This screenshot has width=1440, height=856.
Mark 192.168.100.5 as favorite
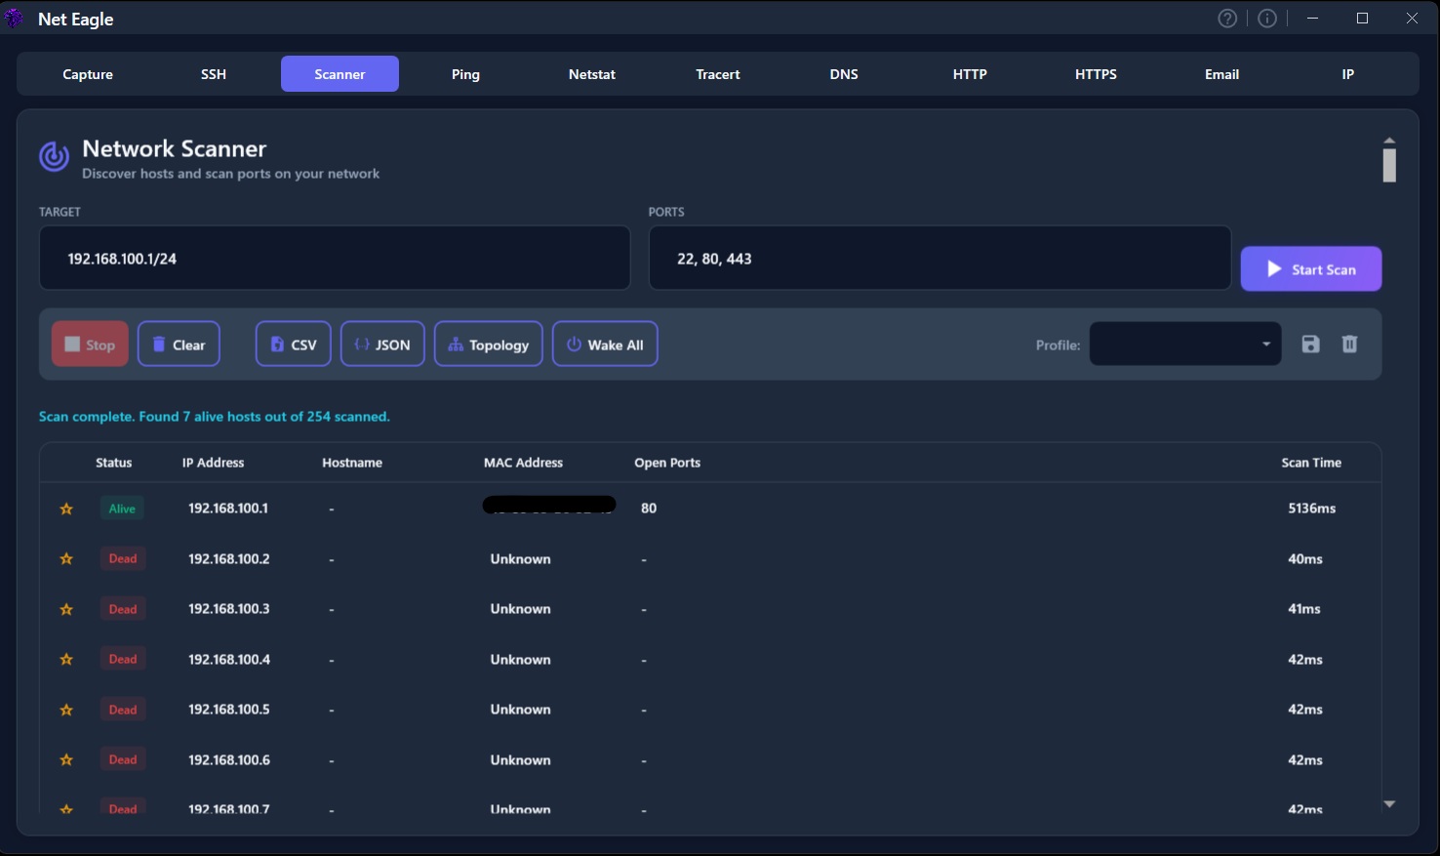click(x=66, y=709)
